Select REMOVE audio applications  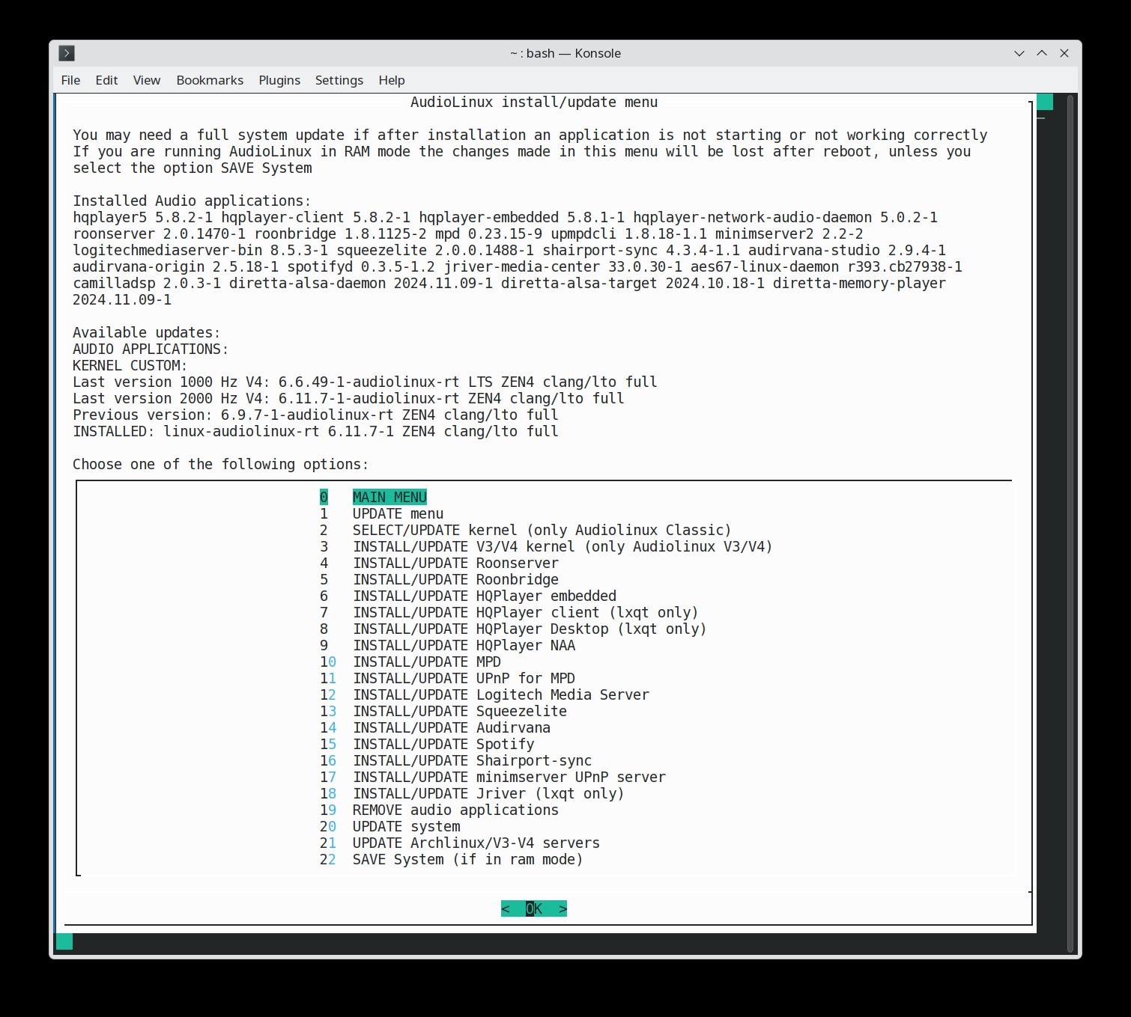coord(439,810)
